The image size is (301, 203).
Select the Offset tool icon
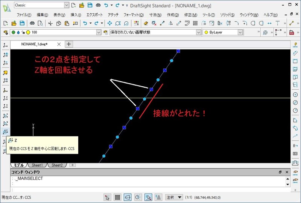tap(187, 23)
